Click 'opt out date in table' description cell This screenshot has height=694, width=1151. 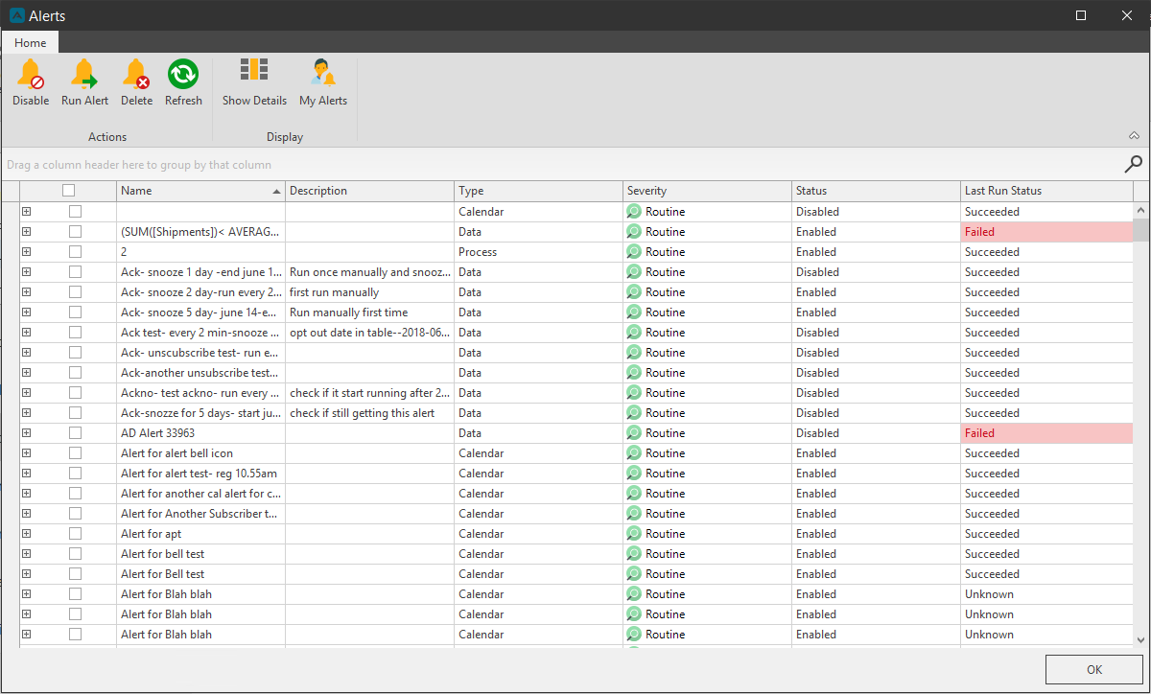coord(370,333)
